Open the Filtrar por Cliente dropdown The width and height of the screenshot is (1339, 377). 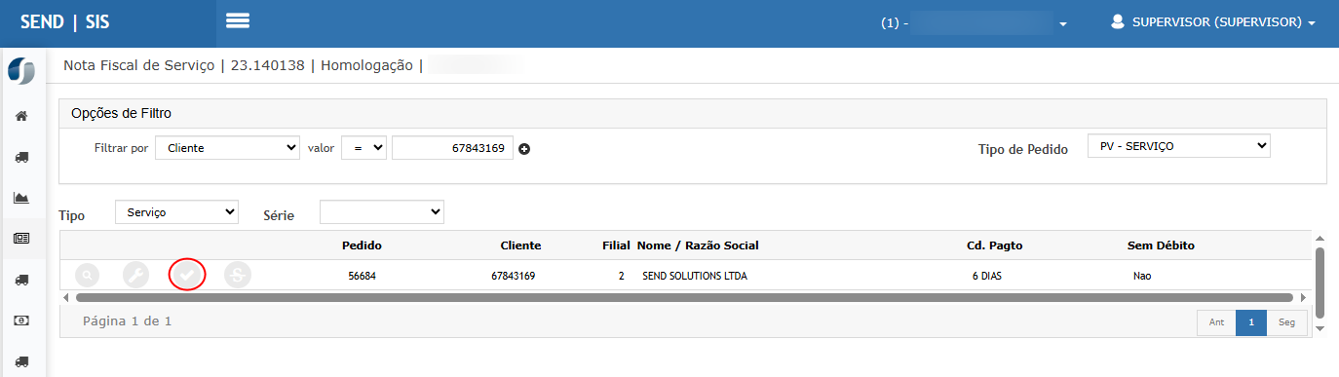(227, 148)
